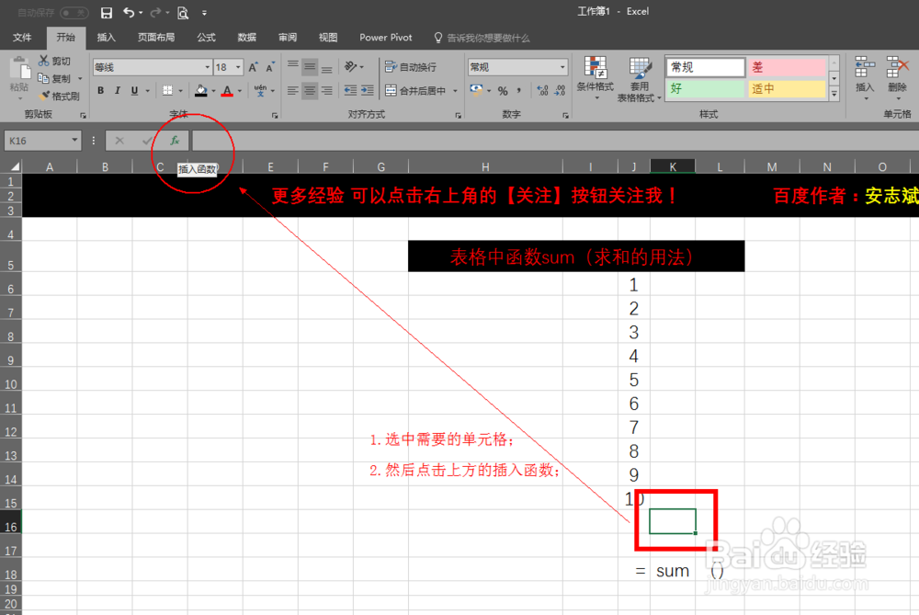Toggle italic formatting
Viewport: 919px width, 615px height.
tap(118, 90)
